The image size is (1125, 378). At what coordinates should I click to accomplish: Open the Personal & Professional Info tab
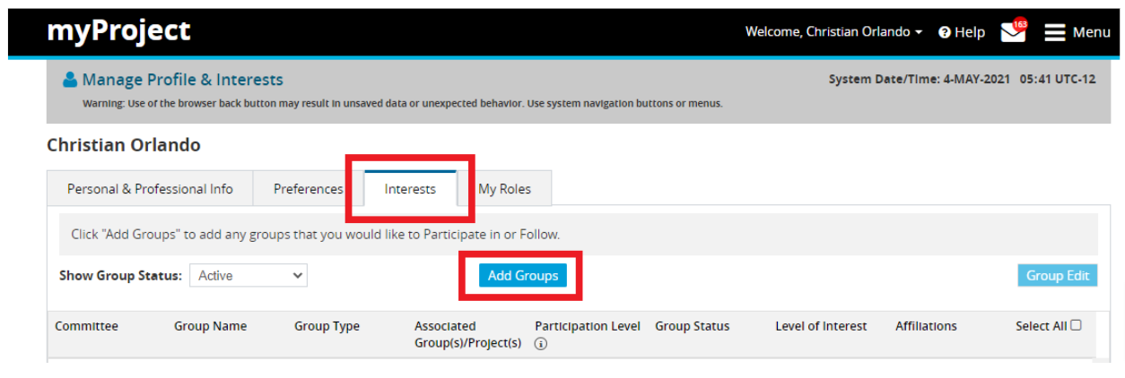coord(150,189)
